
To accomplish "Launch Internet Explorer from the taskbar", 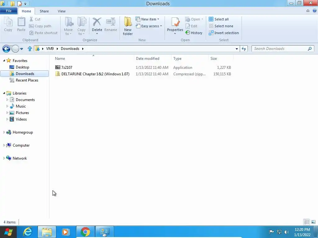I will pyautogui.click(x=28, y=232).
